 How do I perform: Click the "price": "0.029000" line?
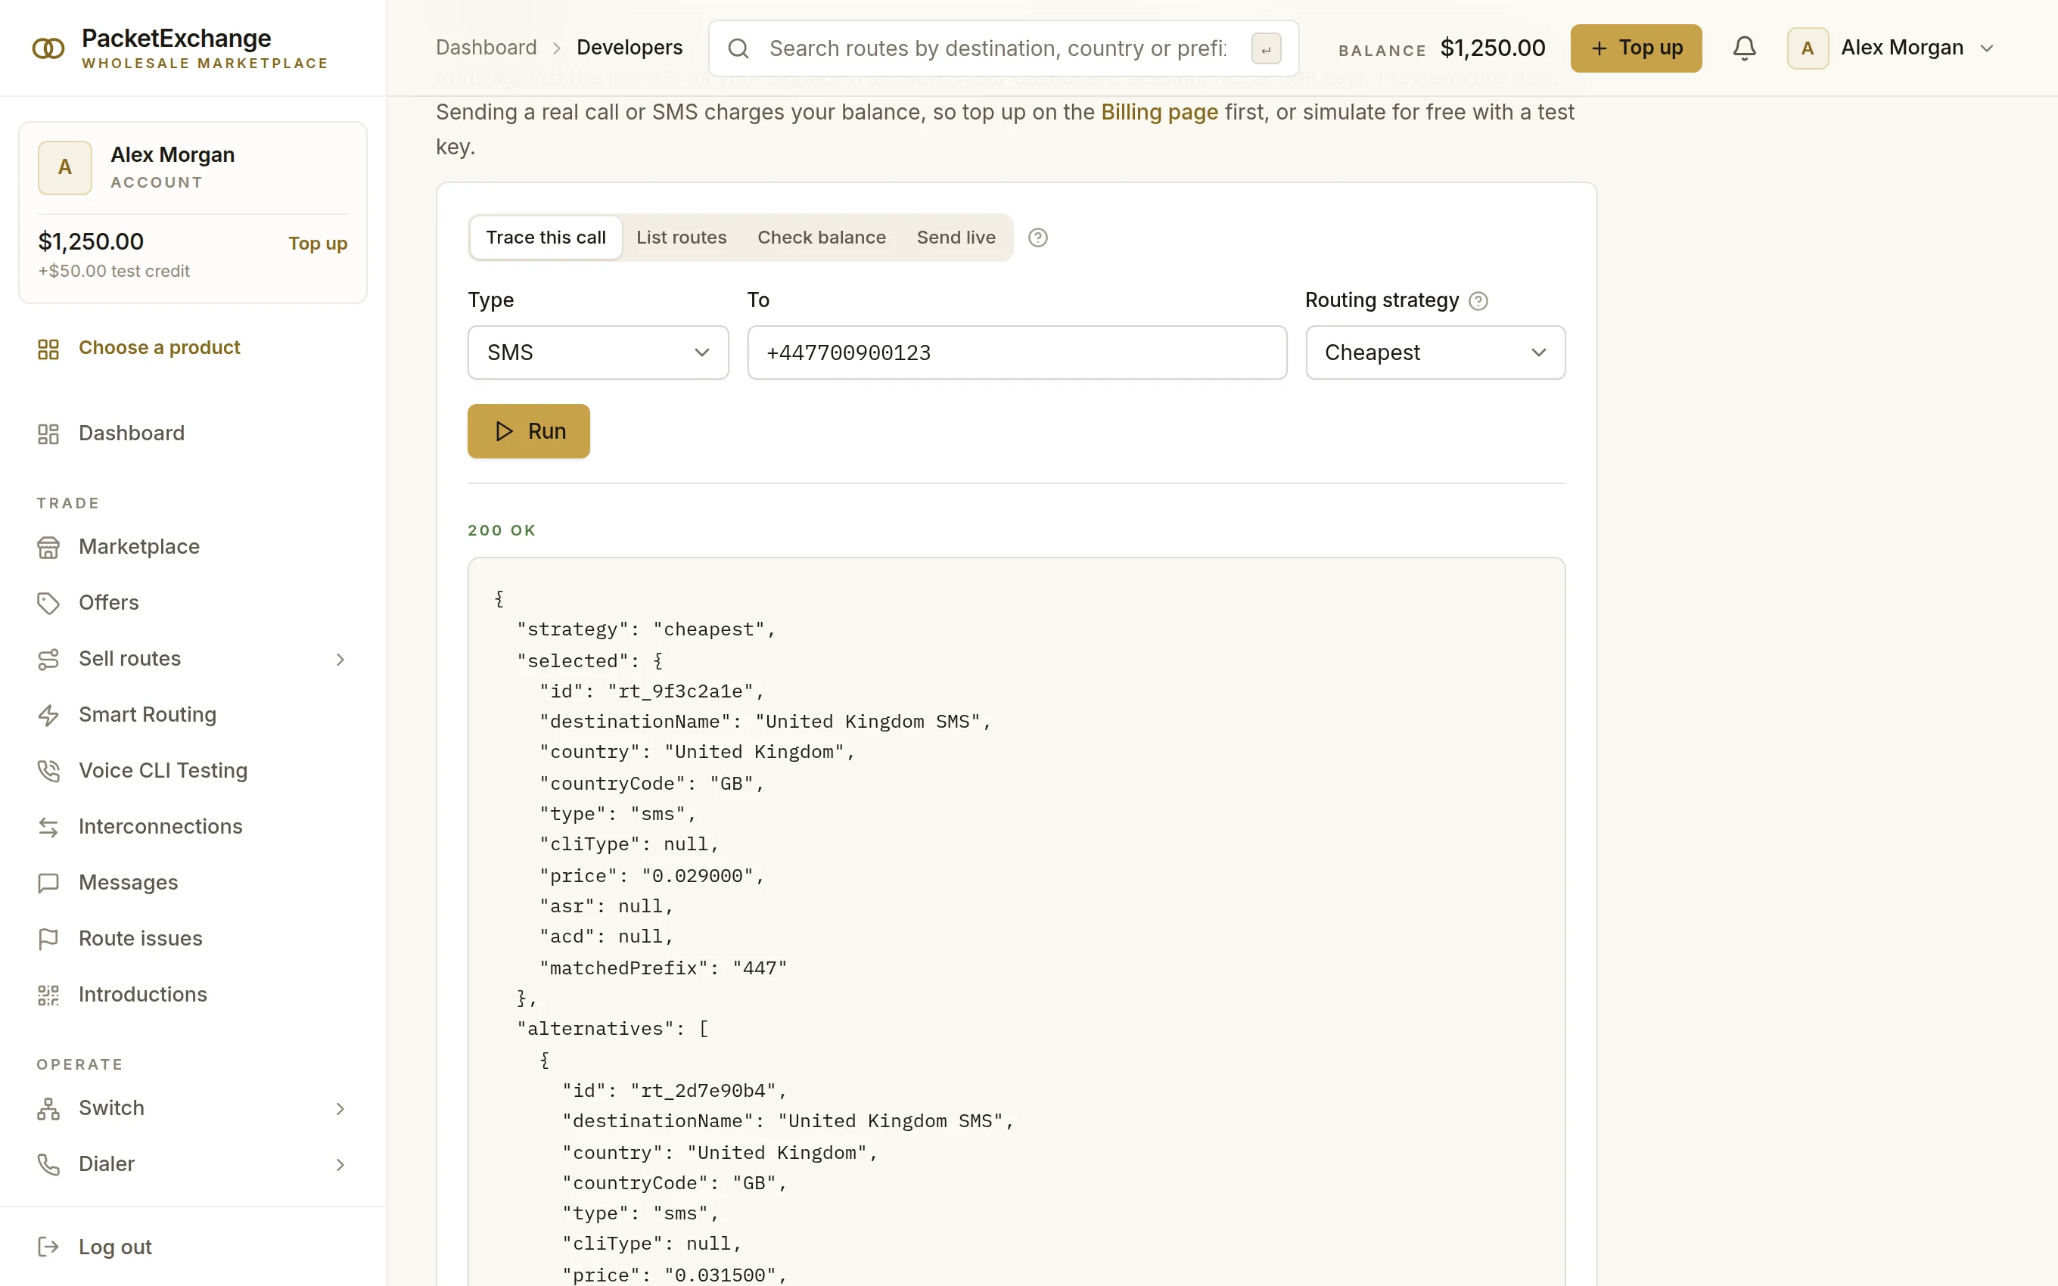[x=651, y=876]
